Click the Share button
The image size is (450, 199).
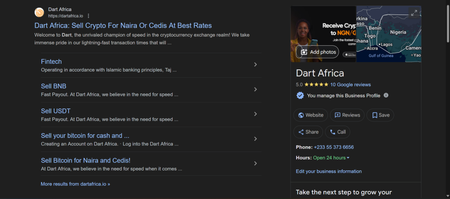coord(308,132)
